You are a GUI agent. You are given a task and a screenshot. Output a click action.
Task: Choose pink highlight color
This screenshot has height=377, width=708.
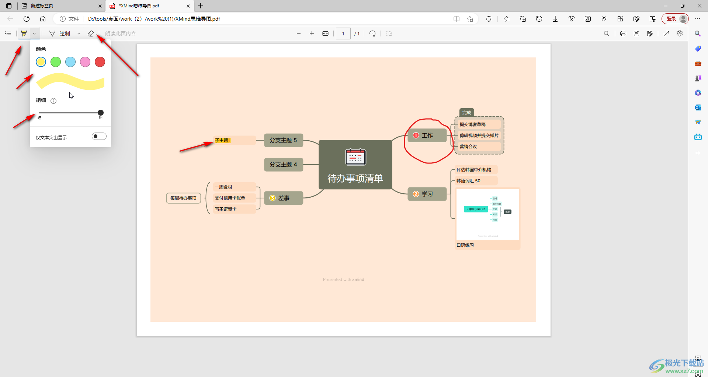pyautogui.click(x=85, y=62)
